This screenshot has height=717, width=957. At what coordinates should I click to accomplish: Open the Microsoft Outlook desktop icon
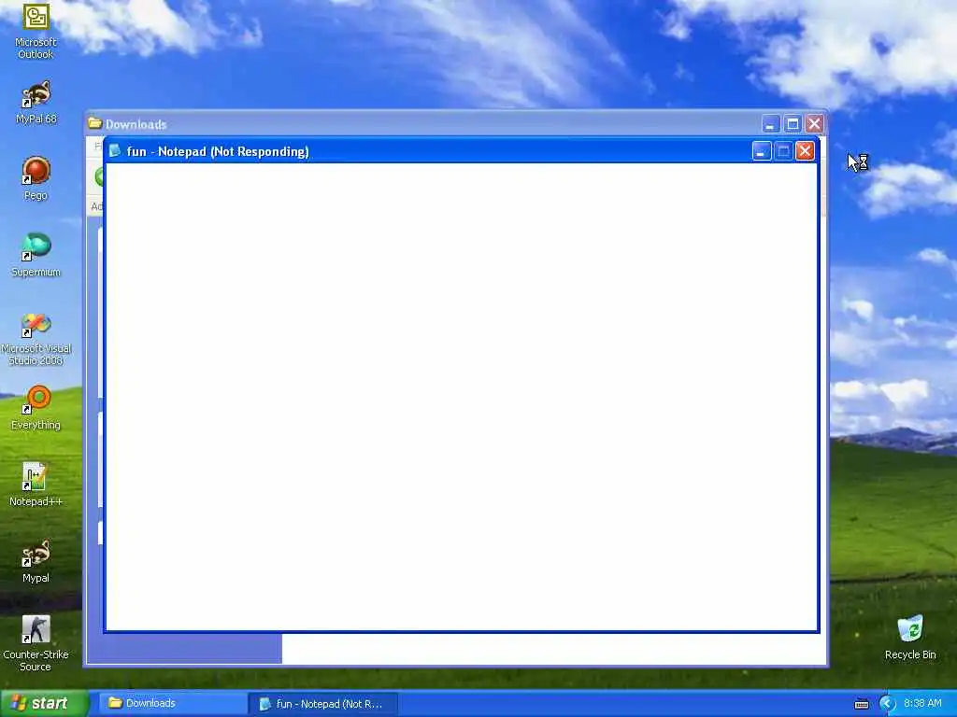tap(36, 31)
